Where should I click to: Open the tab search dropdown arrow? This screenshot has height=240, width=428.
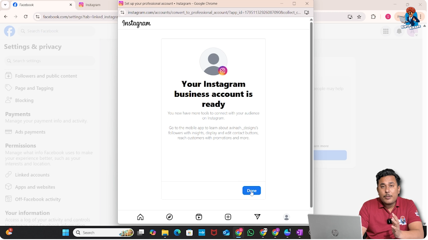point(5,5)
